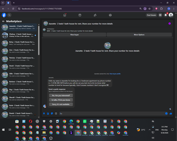Open the Jeanette conversation in list
The width and height of the screenshot is (177, 141).
[19, 27]
